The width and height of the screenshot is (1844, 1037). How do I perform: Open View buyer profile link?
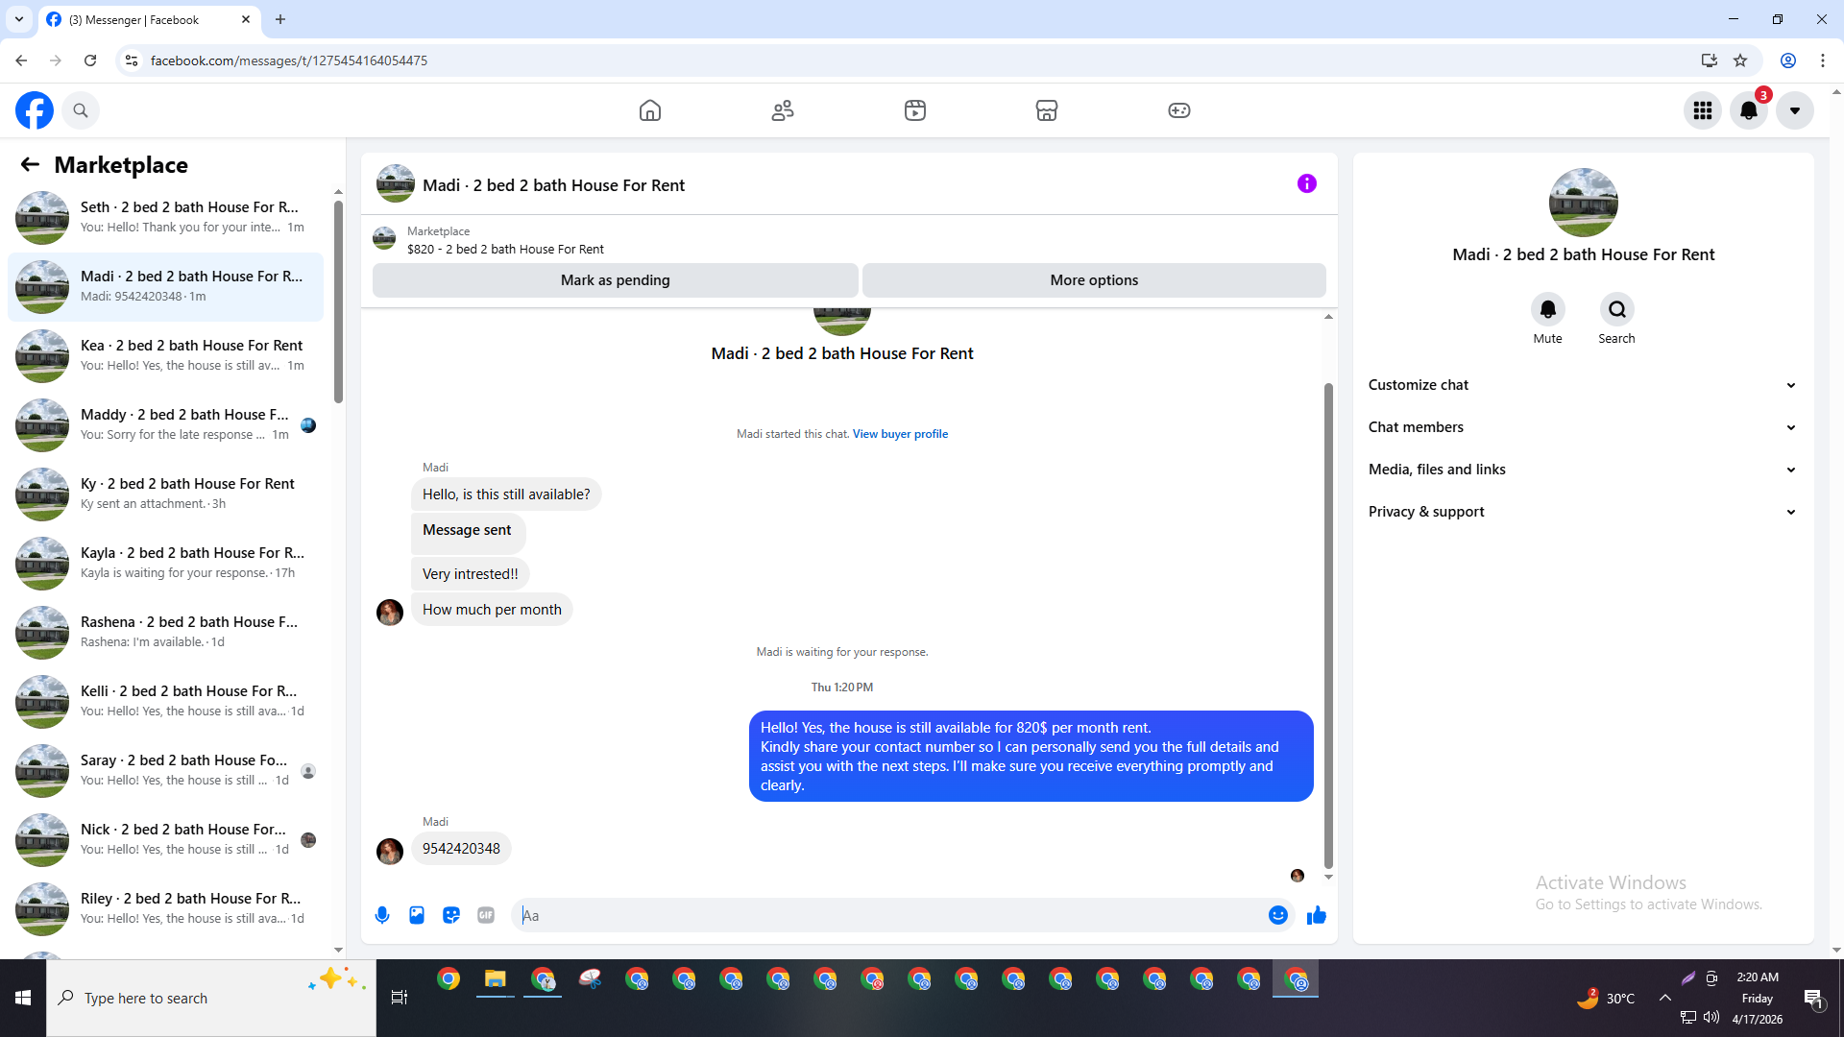click(x=900, y=434)
